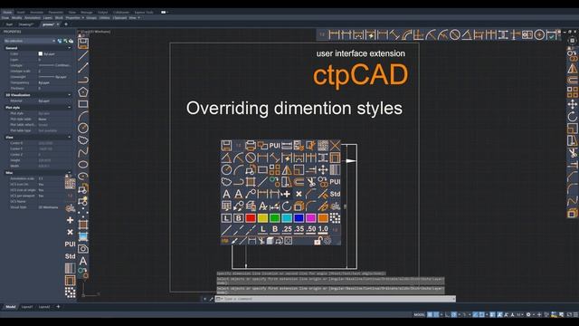Open the 'No selection' dropdown in Properties
The image size is (579, 326).
coord(30,41)
